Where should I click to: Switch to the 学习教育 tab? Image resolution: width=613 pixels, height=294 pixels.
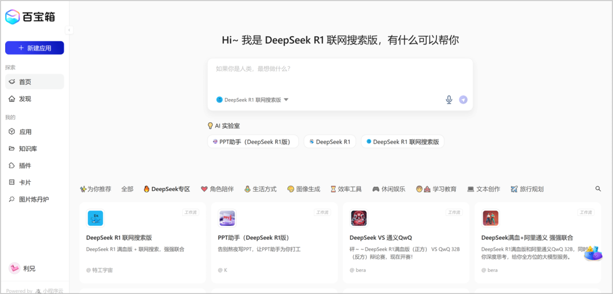(436, 189)
